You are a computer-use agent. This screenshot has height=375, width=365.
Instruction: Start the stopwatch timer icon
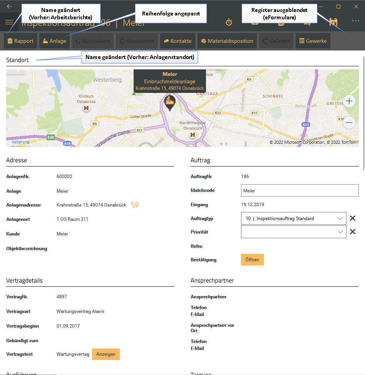(x=229, y=22)
